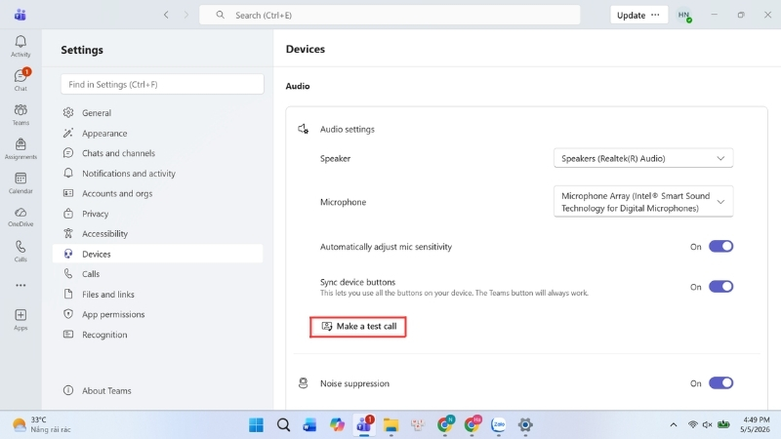This screenshot has width=781, height=439.
Task: Open the Activity bell icon
Action: [x=21, y=46]
